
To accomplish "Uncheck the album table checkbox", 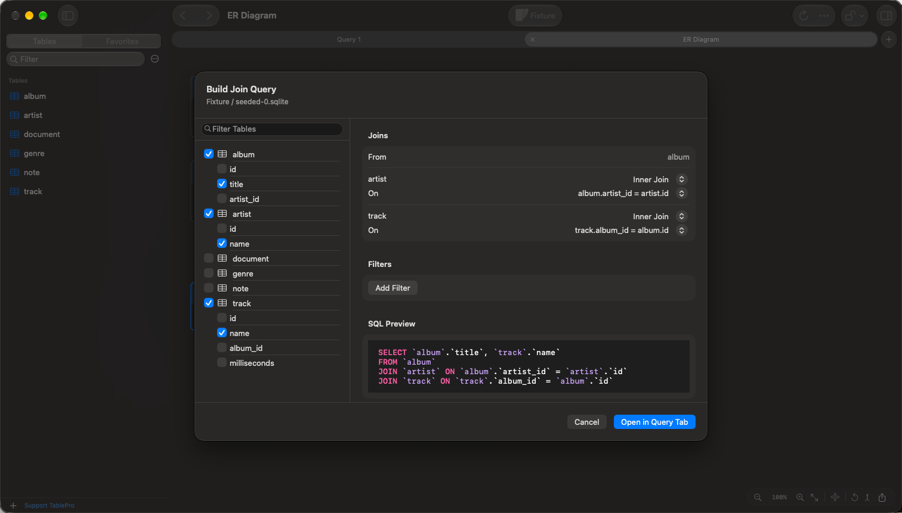I will pos(209,154).
